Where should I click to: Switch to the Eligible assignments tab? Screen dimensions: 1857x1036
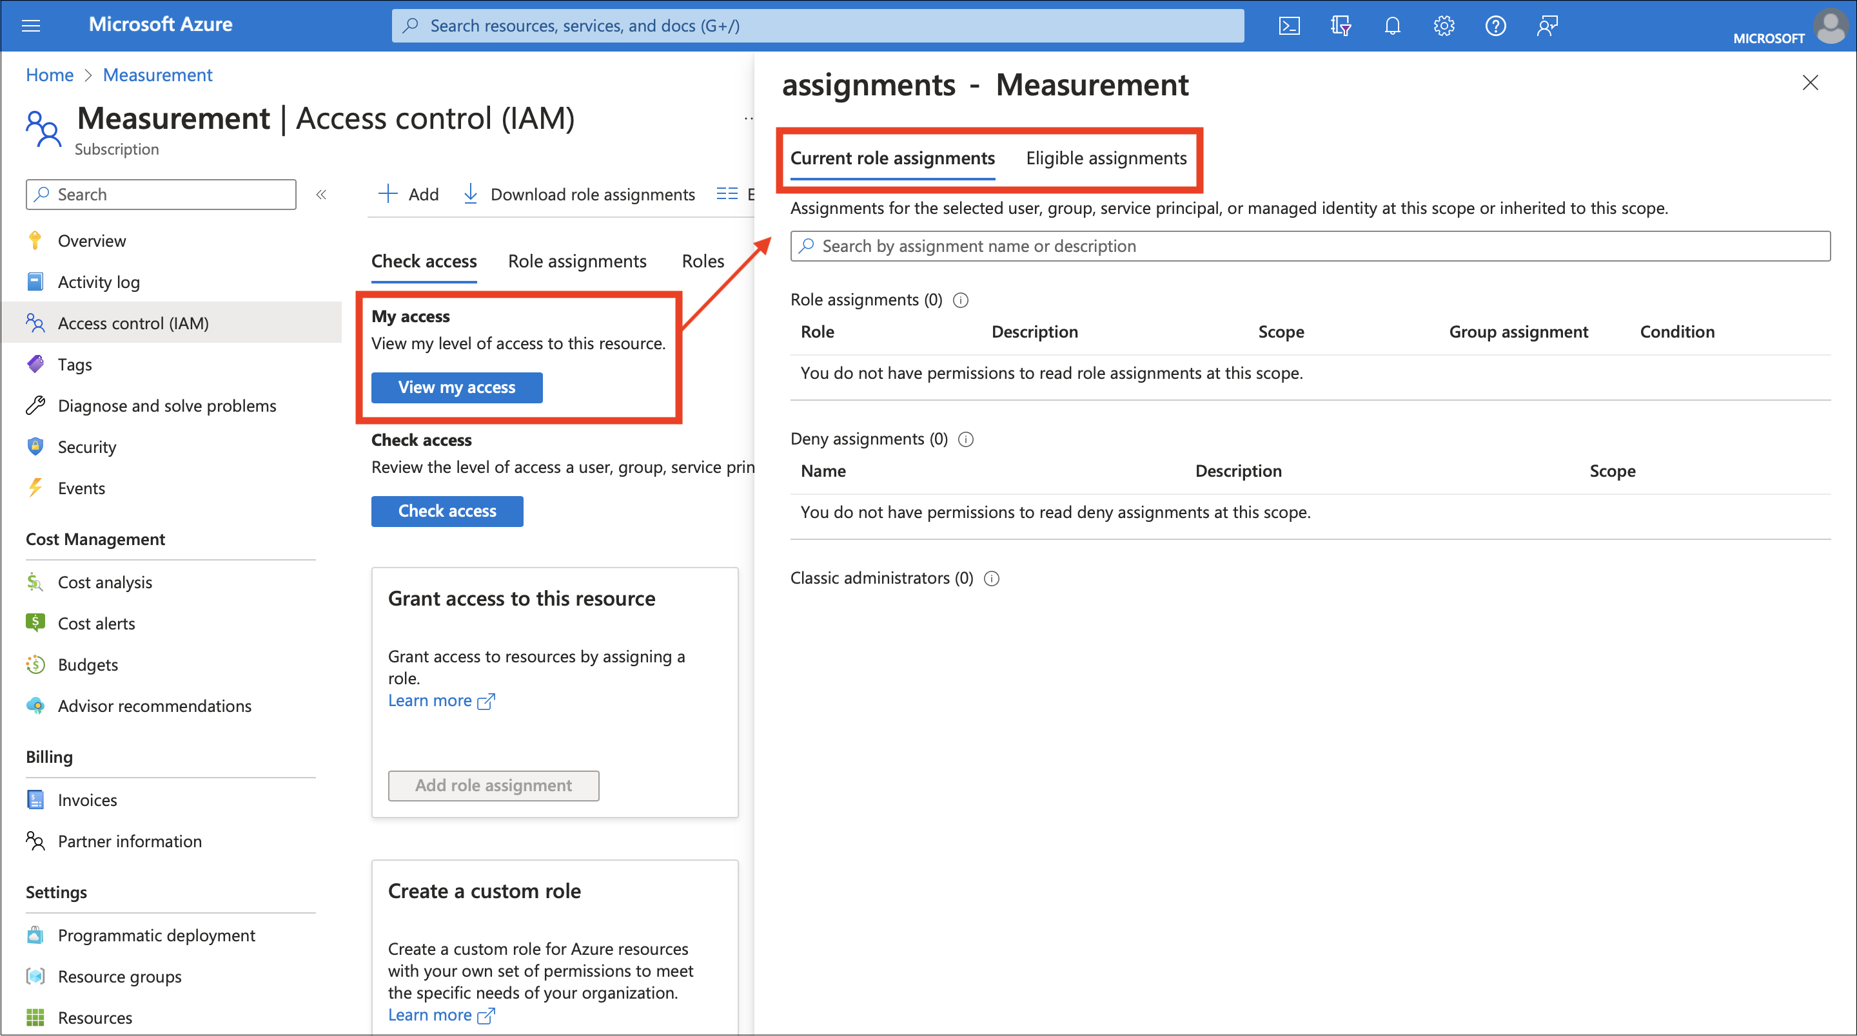[x=1106, y=158]
